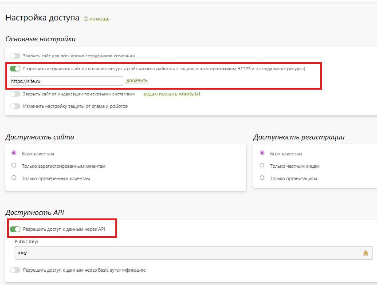Disable 'Разрешить встраивать сайт на внешние ресурсы' switch
Screen dimensions: 377x285
click(x=15, y=69)
